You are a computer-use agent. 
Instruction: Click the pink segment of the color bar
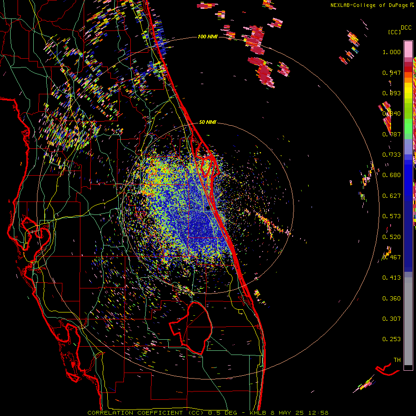pos(408,49)
